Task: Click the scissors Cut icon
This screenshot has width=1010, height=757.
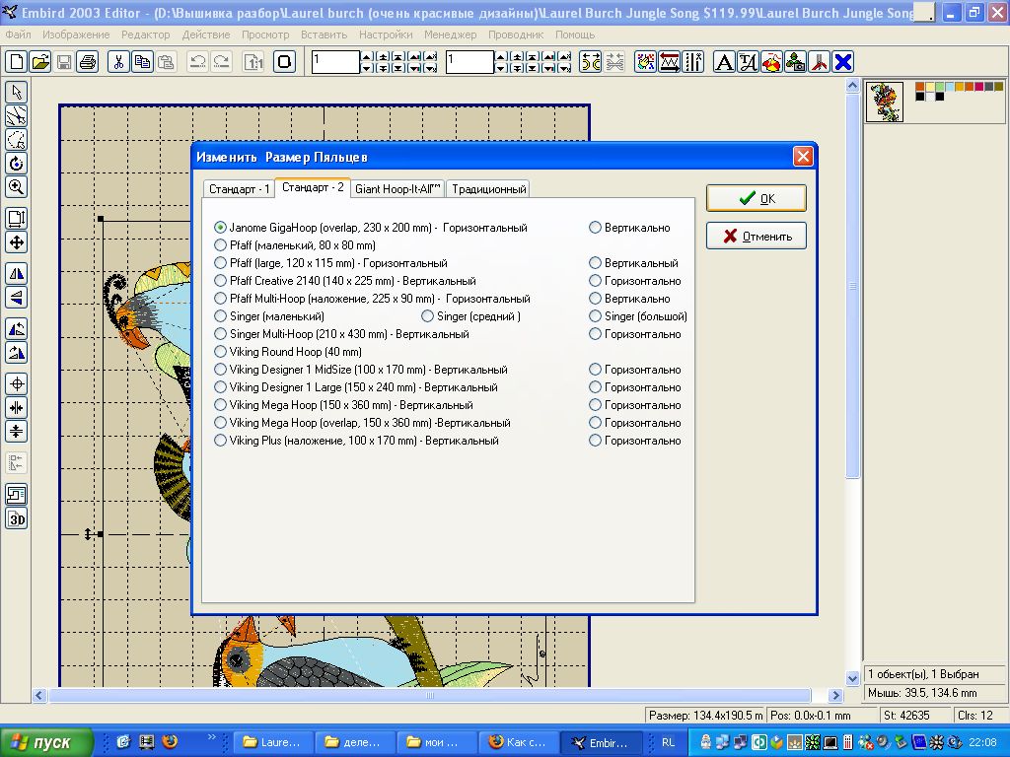Action: click(118, 62)
